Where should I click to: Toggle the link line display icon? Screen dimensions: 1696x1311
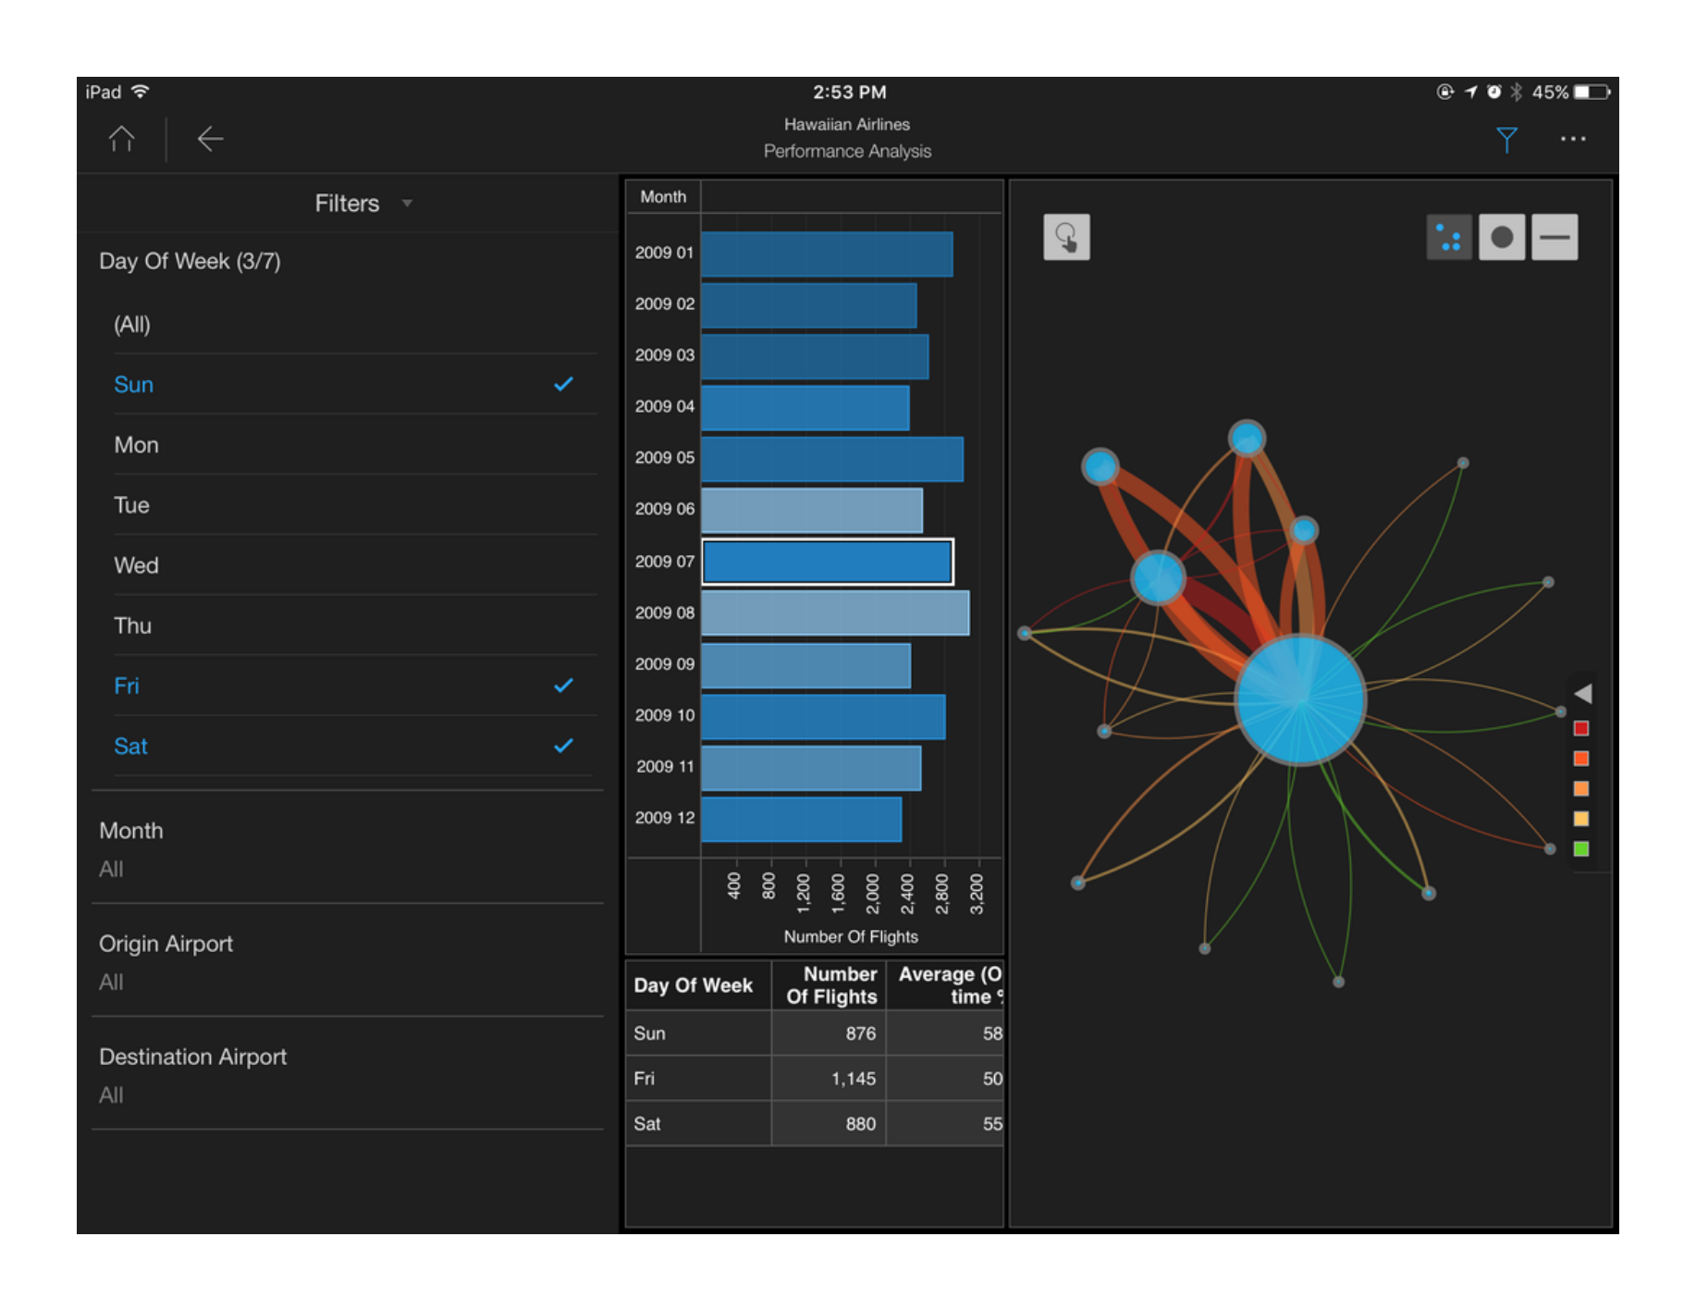pos(1555,238)
